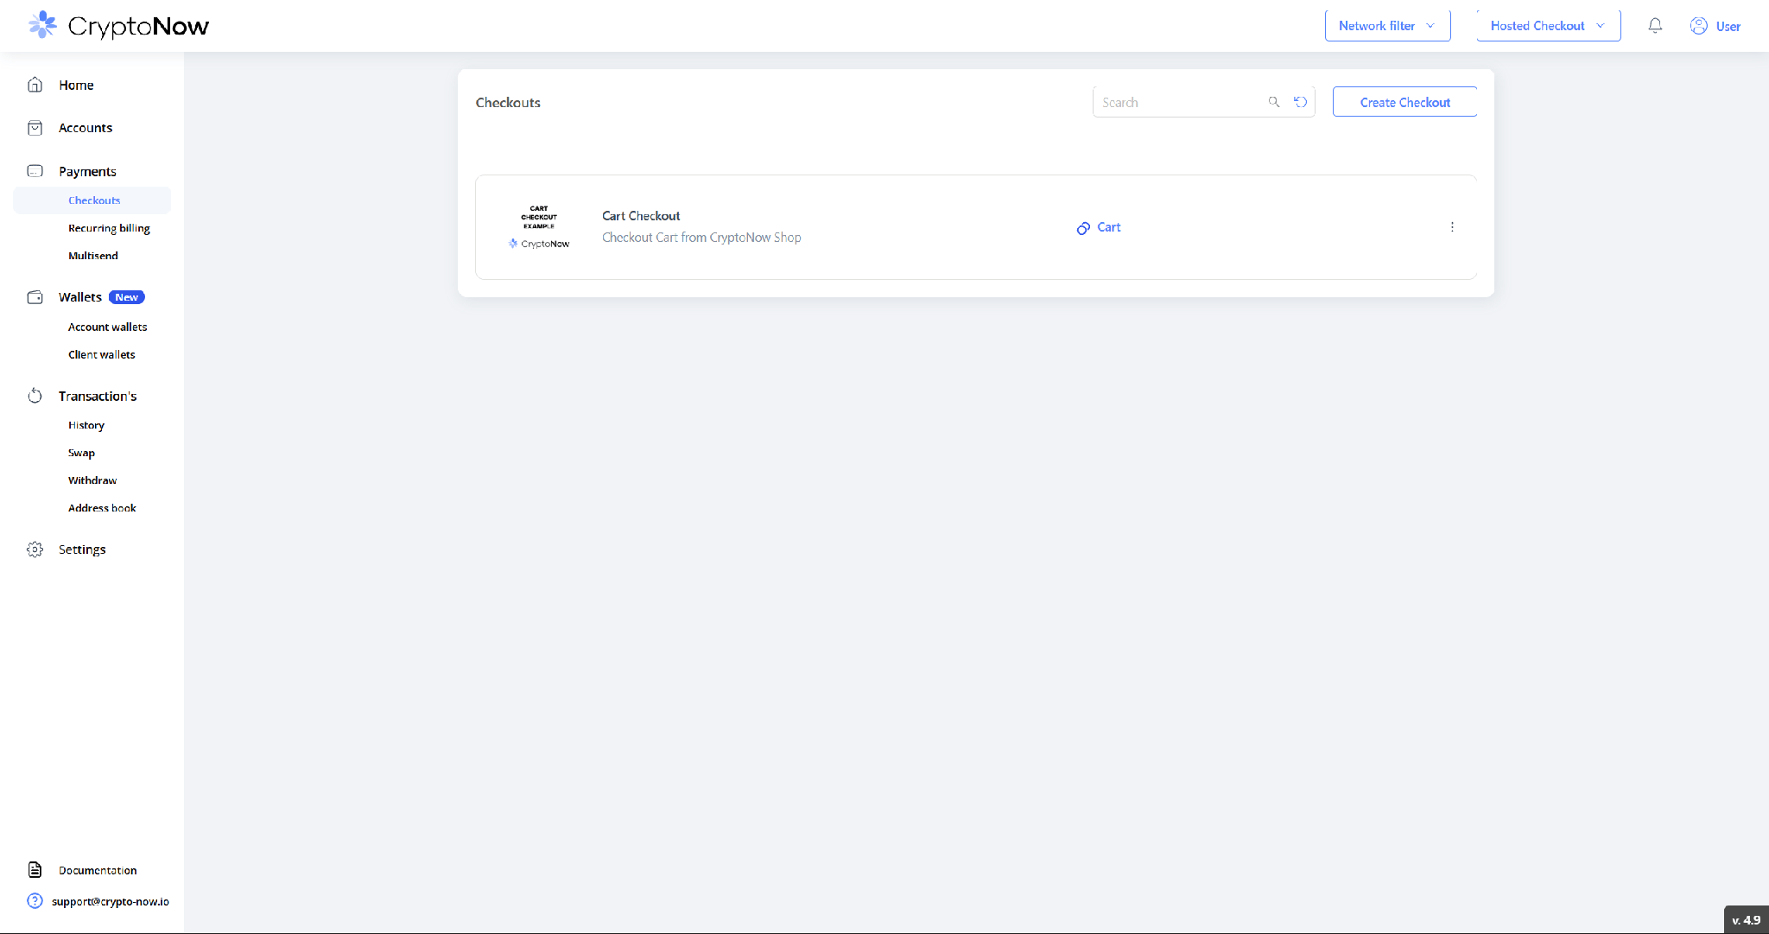Open Settings in the sidebar
The width and height of the screenshot is (1769, 934).
point(82,550)
